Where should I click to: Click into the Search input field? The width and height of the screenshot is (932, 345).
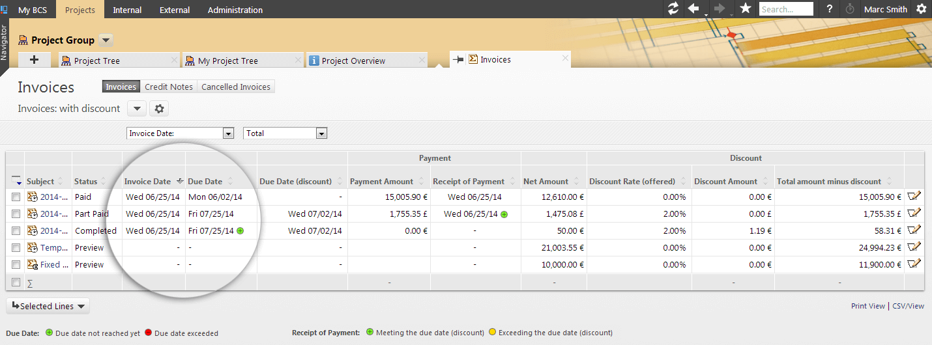(786, 9)
